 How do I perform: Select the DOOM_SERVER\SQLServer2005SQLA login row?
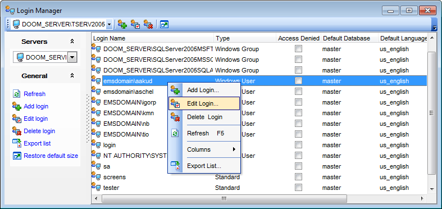pos(259,70)
